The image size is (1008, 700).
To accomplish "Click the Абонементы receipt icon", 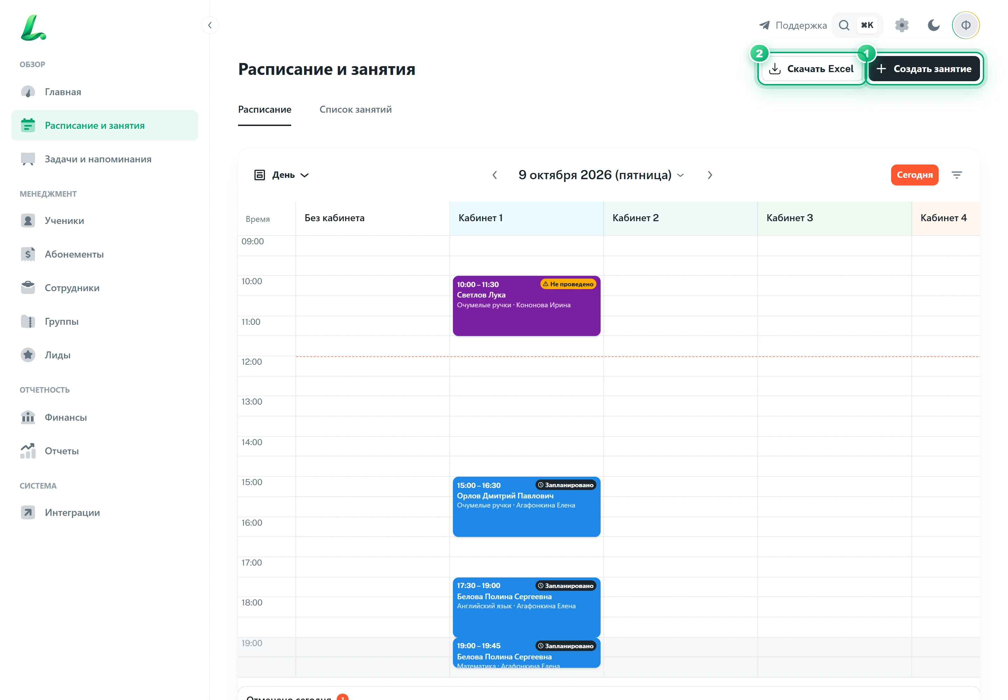I will (28, 254).
